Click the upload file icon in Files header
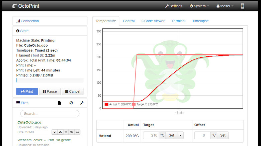 [x=60, y=103]
